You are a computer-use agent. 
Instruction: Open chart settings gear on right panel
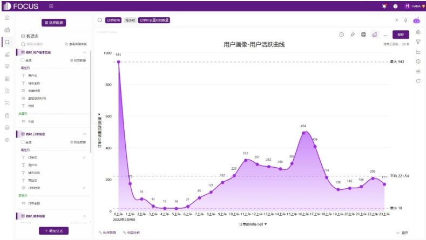(x=418, y=32)
